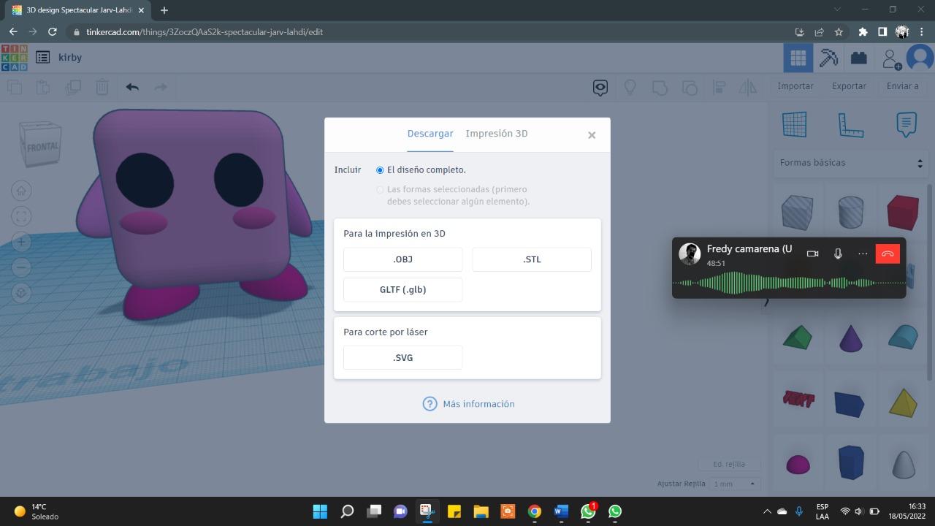Open File Explorer from the taskbar
The height and width of the screenshot is (526, 935).
[481, 511]
